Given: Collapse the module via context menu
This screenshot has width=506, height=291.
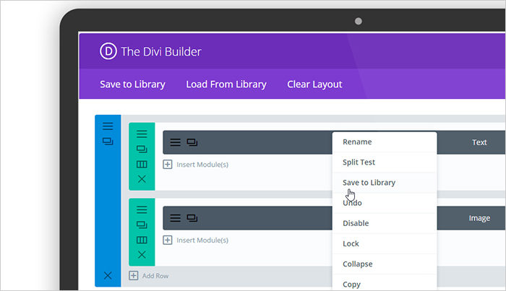Looking at the screenshot, I should pyautogui.click(x=357, y=264).
